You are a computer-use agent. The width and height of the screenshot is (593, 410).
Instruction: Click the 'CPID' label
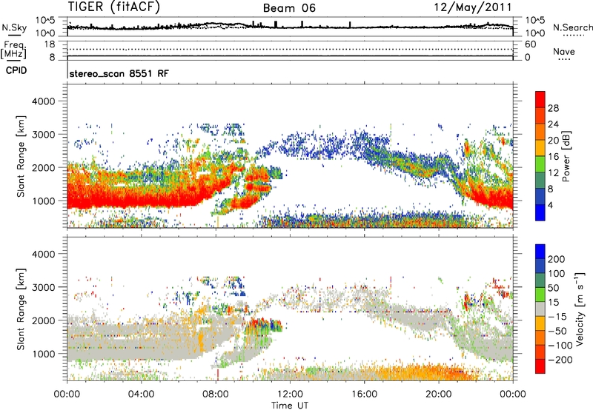(16, 70)
